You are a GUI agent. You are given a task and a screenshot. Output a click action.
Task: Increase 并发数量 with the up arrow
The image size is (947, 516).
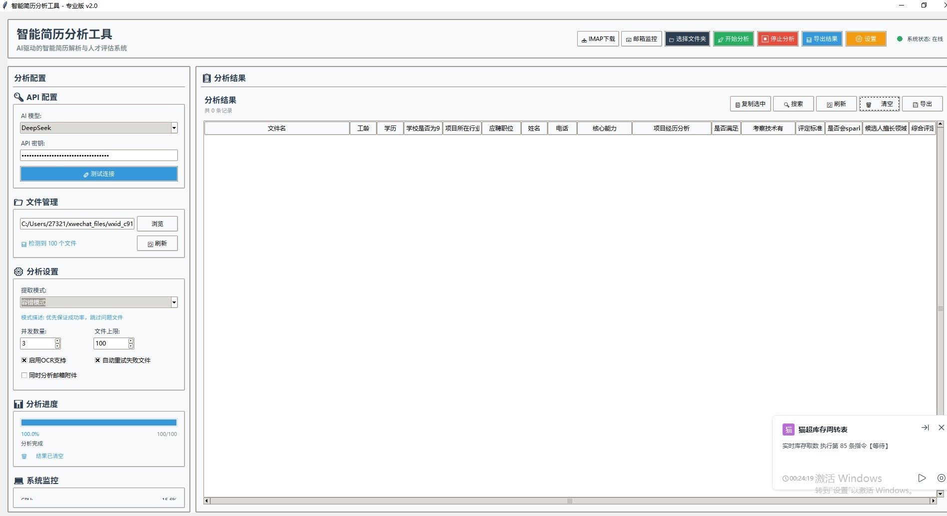pos(57,341)
